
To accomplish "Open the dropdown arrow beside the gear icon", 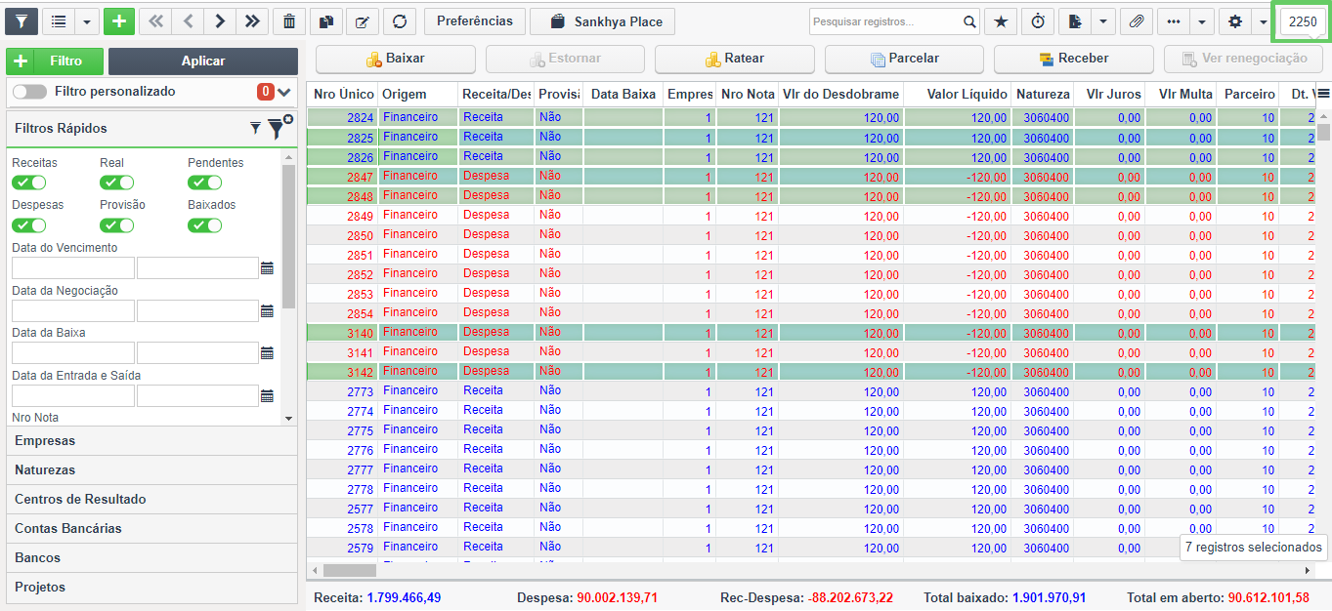I will pyautogui.click(x=1263, y=21).
